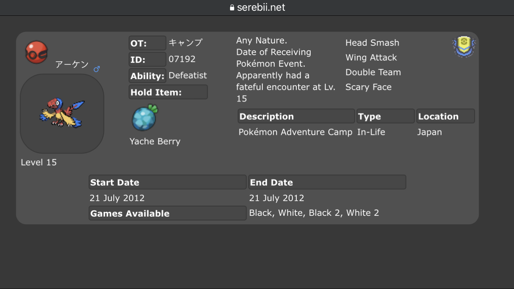514x289 pixels.
Task: Click the blue male gender symbol
Action: point(97,69)
